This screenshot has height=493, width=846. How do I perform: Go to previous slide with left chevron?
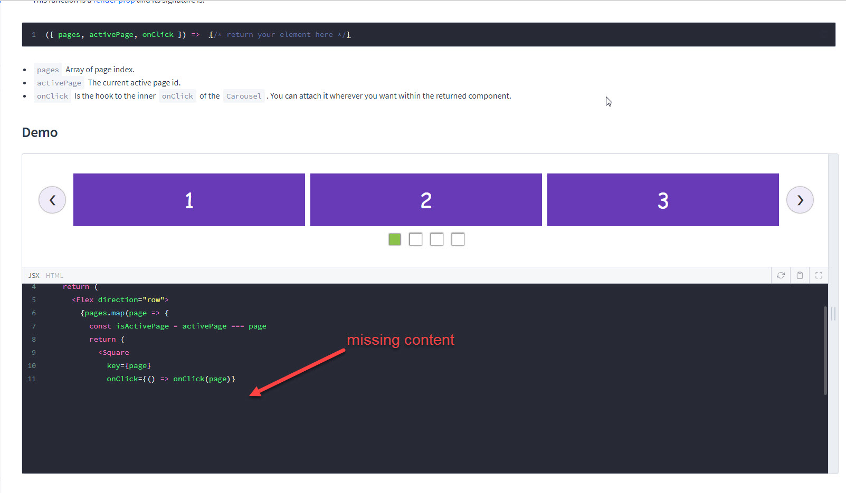(52, 199)
